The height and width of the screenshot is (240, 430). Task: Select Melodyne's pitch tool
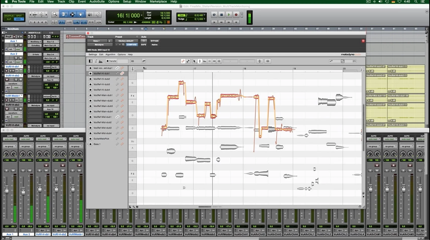[x=200, y=61]
